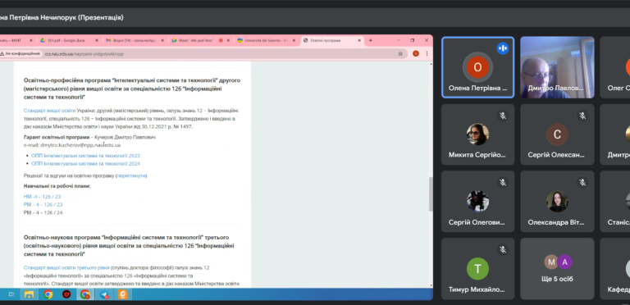Close the Gmail 'Вхідні (54)' tab

[162, 40]
